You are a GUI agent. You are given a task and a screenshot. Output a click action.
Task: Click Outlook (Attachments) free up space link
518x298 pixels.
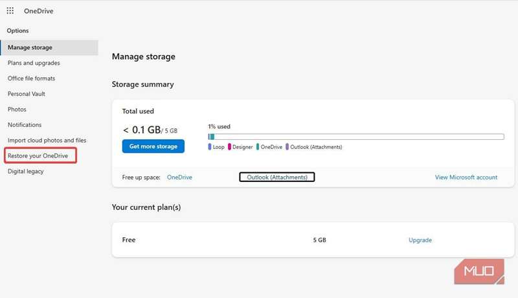coord(277,178)
